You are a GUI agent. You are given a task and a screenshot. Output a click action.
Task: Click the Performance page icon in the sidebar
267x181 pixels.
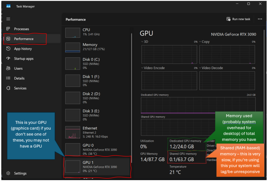[x=8, y=39]
